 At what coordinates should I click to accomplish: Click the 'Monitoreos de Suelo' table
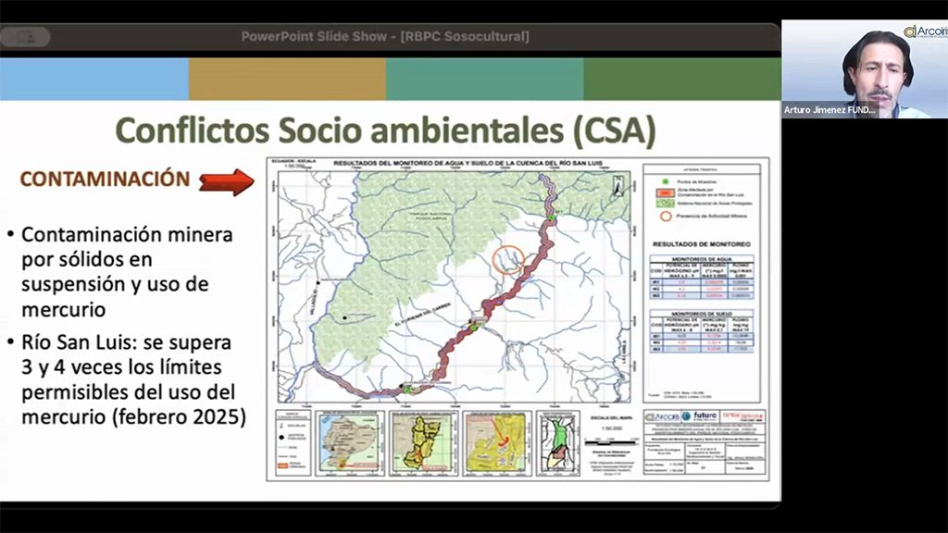(702, 331)
